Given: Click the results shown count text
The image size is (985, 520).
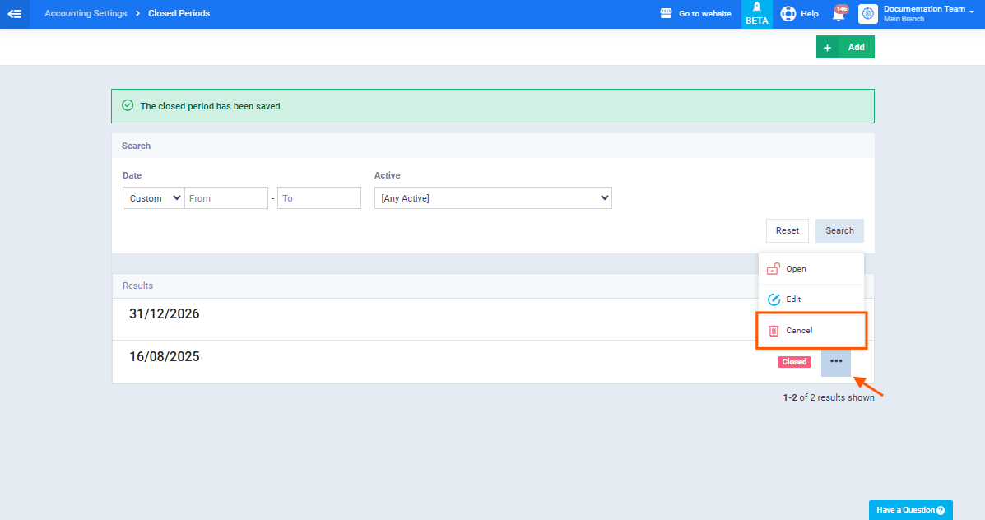Looking at the screenshot, I should [829, 397].
